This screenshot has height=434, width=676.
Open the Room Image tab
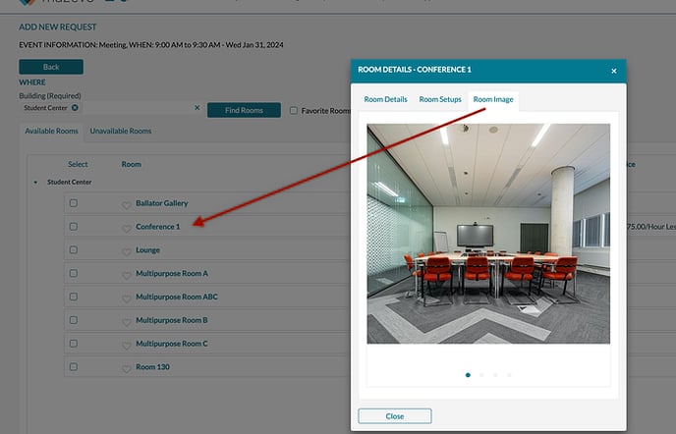click(x=493, y=99)
